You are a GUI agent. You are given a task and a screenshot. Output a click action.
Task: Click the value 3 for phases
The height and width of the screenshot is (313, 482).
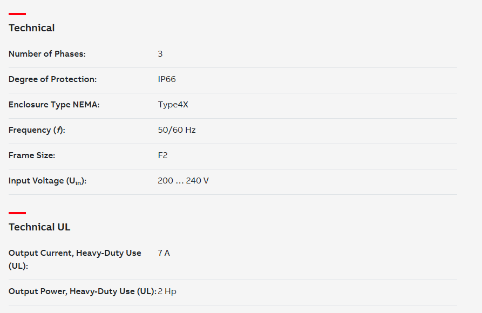(160, 54)
